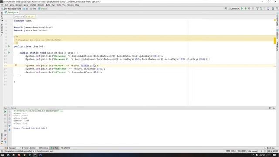Click the yellow intention lightbulb on line 15
279x157 pixels.
pos(16,65)
